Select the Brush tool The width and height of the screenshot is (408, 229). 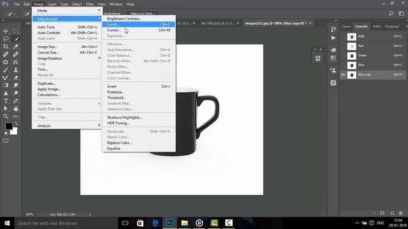pos(6,70)
